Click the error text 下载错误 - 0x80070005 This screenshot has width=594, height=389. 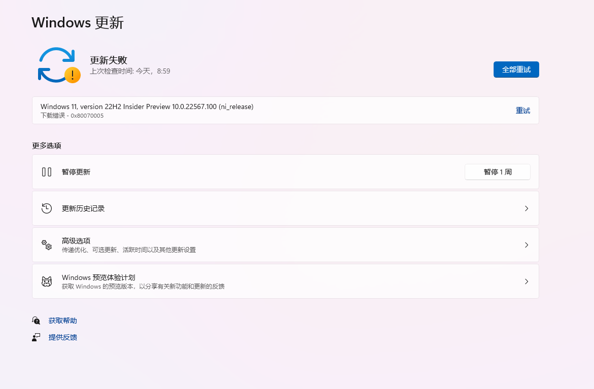click(x=72, y=116)
